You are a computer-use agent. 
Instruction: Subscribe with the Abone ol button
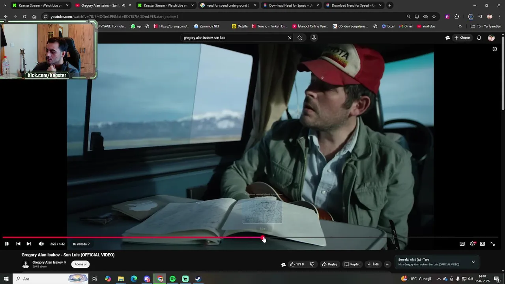coord(80,264)
